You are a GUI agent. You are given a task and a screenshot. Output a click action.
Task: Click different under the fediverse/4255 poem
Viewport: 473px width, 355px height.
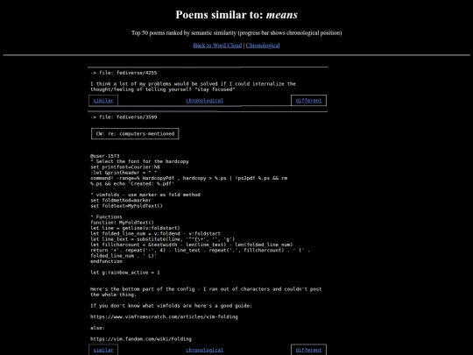tap(308, 101)
